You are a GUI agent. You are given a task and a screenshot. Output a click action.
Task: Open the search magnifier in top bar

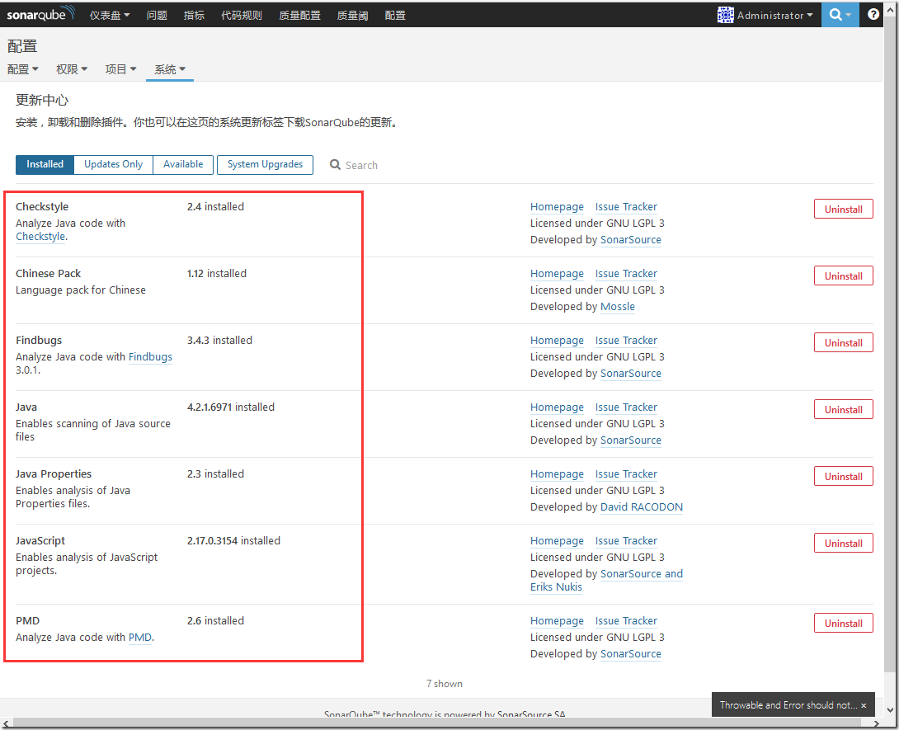click(x=840, y=14)
